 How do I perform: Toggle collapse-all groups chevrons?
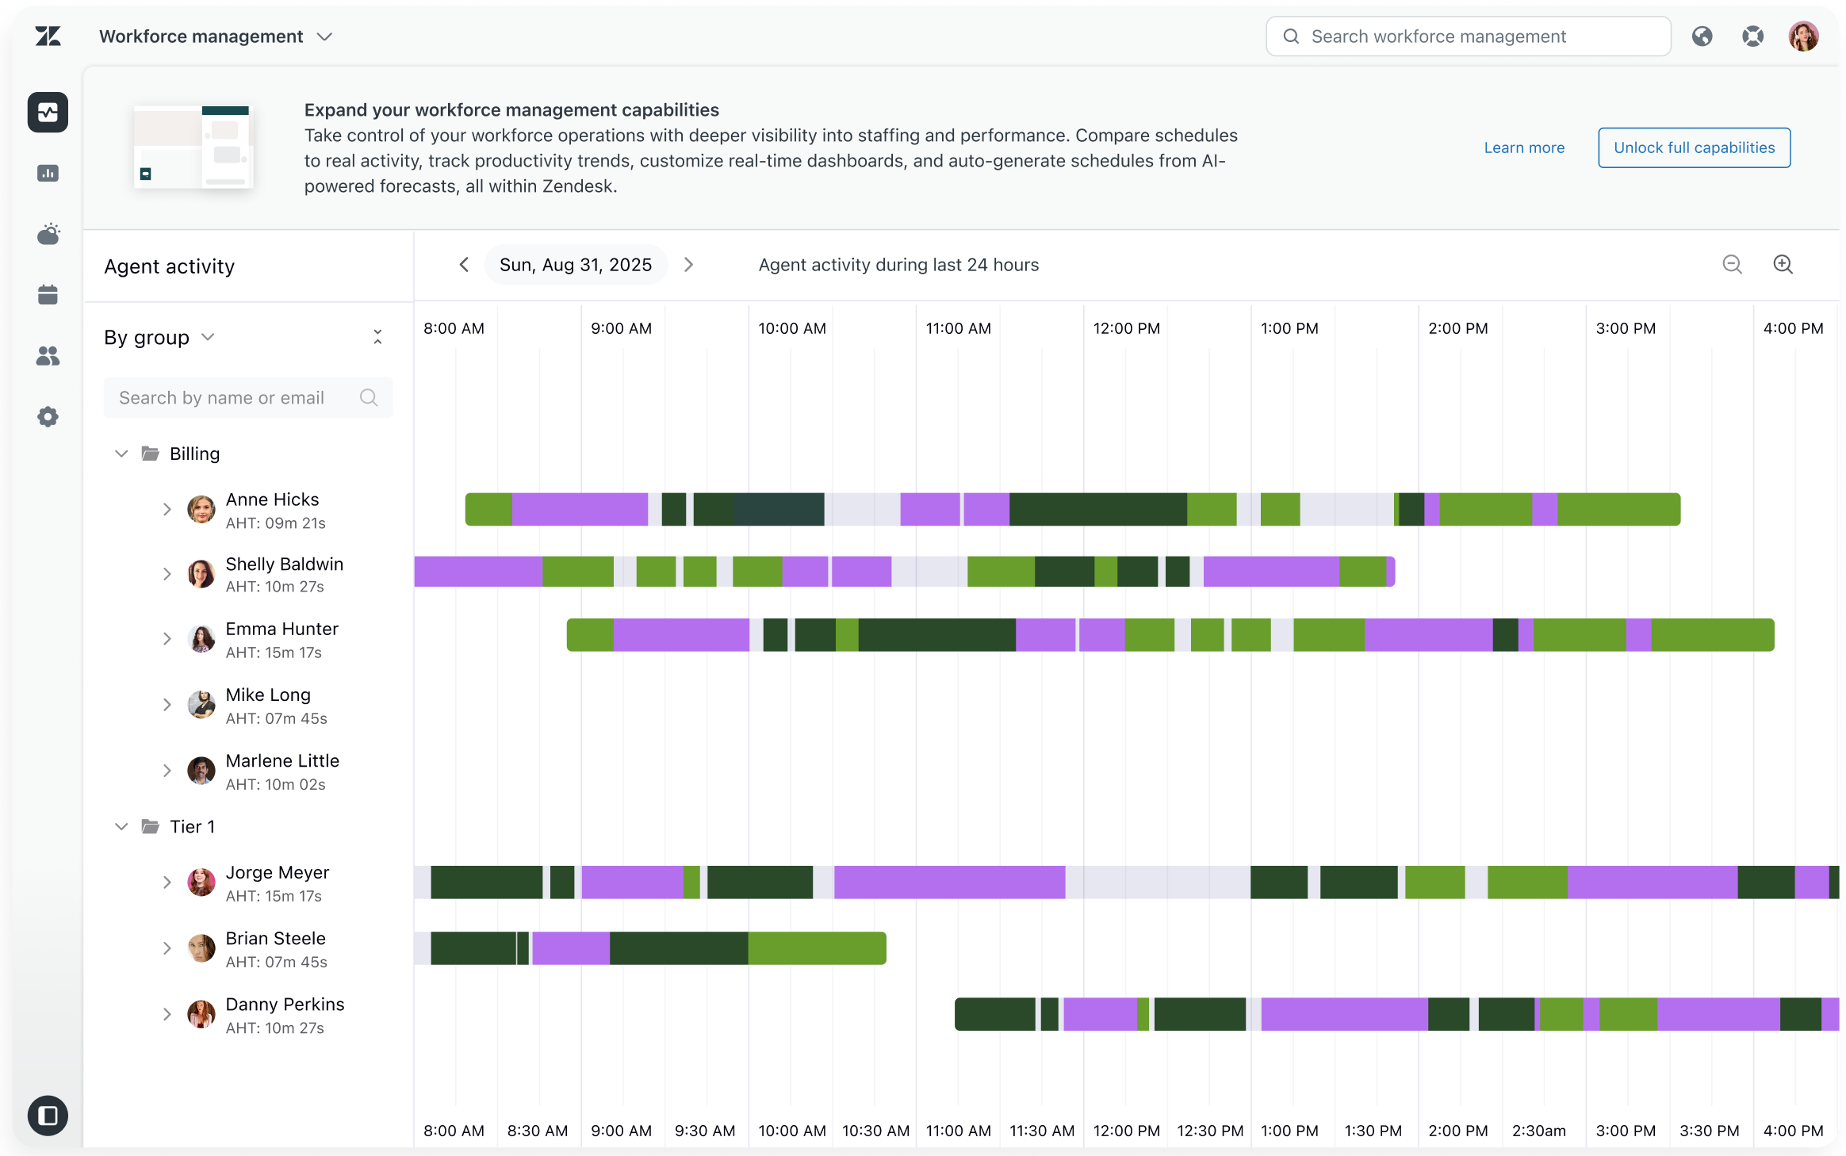pos(377,337)
